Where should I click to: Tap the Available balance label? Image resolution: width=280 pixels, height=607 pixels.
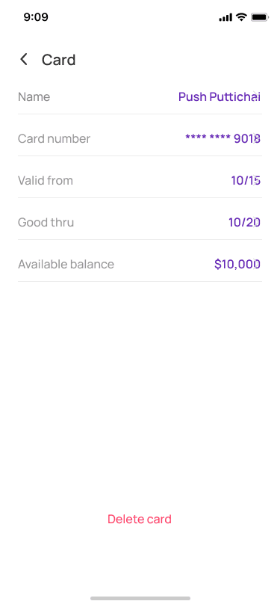point(66,265)
